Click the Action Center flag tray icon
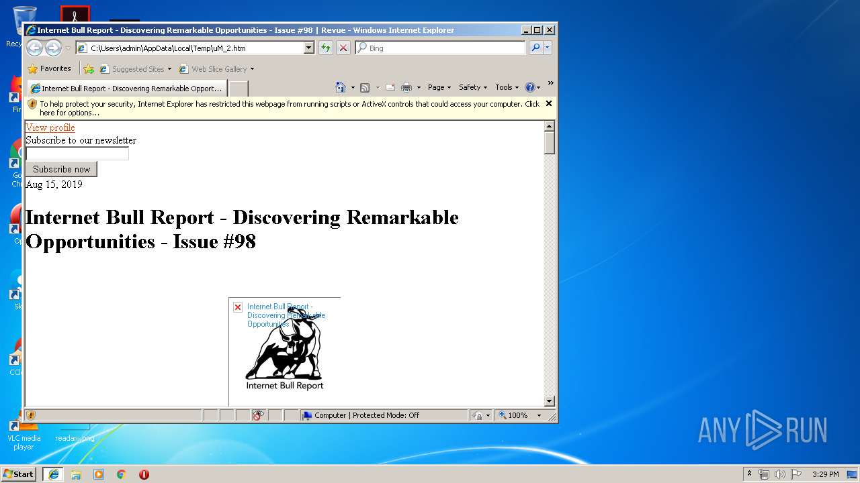Image resolution: width=860 pixels, height=483 pixels. point(796,474)
